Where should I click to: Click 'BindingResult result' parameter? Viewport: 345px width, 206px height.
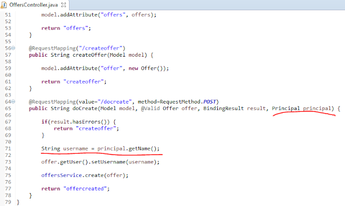point(234,108)
